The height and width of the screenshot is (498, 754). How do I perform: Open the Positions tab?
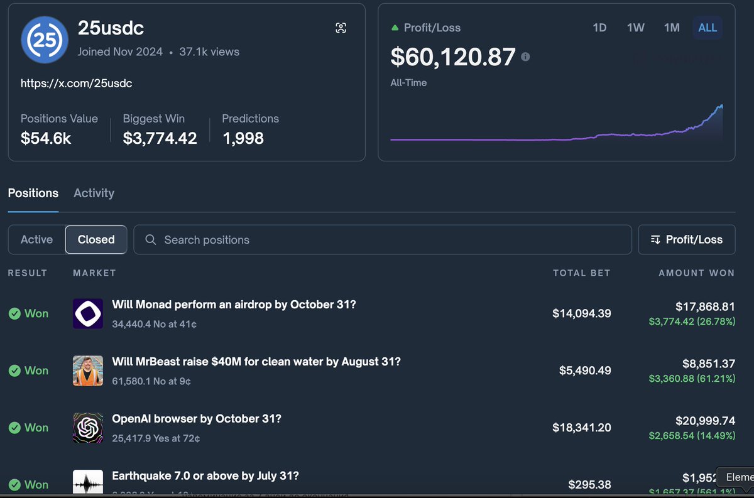point(33,193)
